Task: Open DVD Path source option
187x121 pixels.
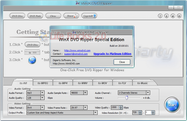Action: [x=35, y=16]
